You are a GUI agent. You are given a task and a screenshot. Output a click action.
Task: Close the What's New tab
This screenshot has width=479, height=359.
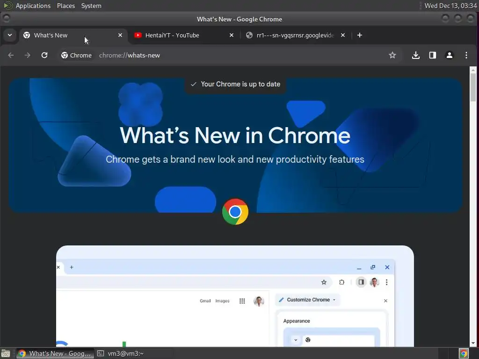[x=120, y=35]
